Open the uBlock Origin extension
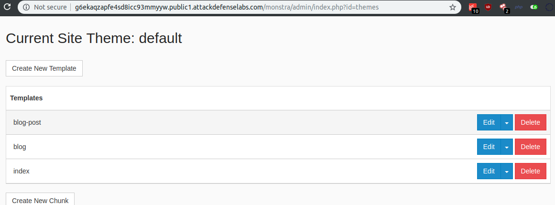Image resolution: width=555 pixels, height=205 pixels. [x=488, y=7]
